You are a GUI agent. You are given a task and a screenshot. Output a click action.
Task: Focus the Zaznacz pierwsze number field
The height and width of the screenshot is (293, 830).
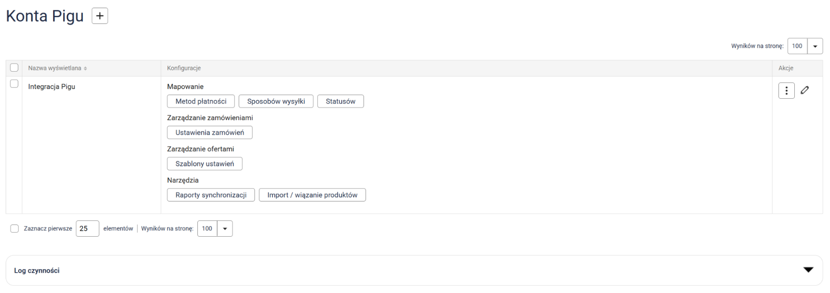point(87,229)
